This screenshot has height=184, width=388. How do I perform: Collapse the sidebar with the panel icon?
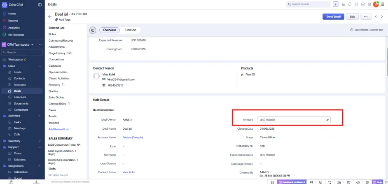pyautogui.click(x=40, y=5)
